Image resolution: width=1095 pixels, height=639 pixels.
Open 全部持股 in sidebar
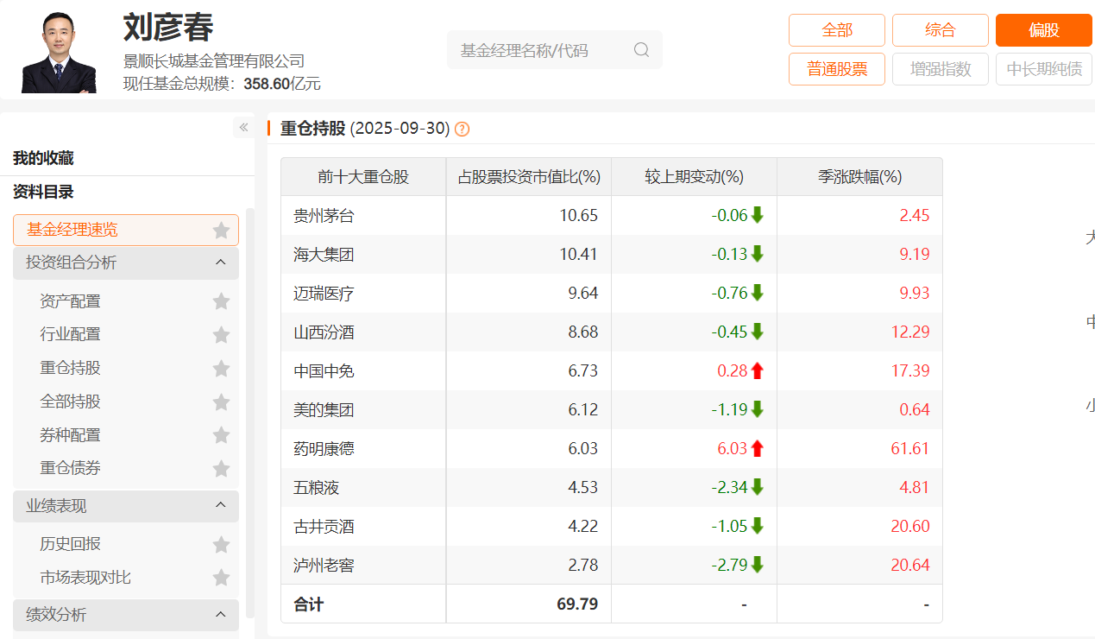pos(70,402)
